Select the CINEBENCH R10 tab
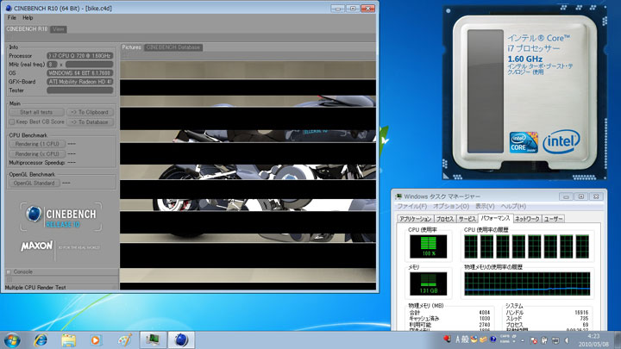The height and width of the screenshot is (349, 621). 27,29
